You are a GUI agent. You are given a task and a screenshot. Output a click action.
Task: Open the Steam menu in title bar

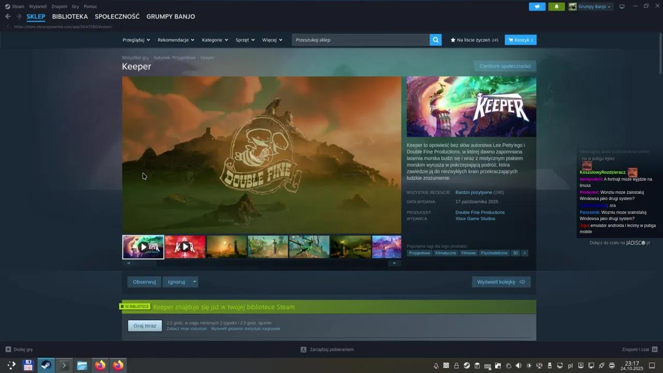pos(18,7)
